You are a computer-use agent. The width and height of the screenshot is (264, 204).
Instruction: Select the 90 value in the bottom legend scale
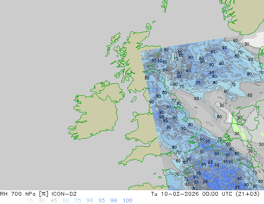(90, 201)
